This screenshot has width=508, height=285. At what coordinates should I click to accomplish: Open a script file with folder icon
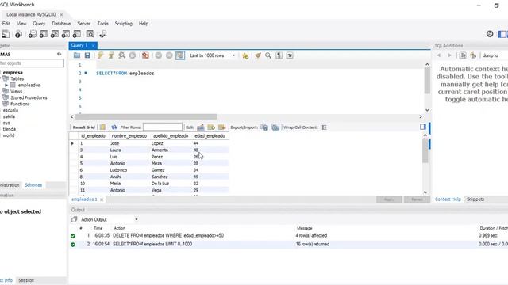coord(77,55)
